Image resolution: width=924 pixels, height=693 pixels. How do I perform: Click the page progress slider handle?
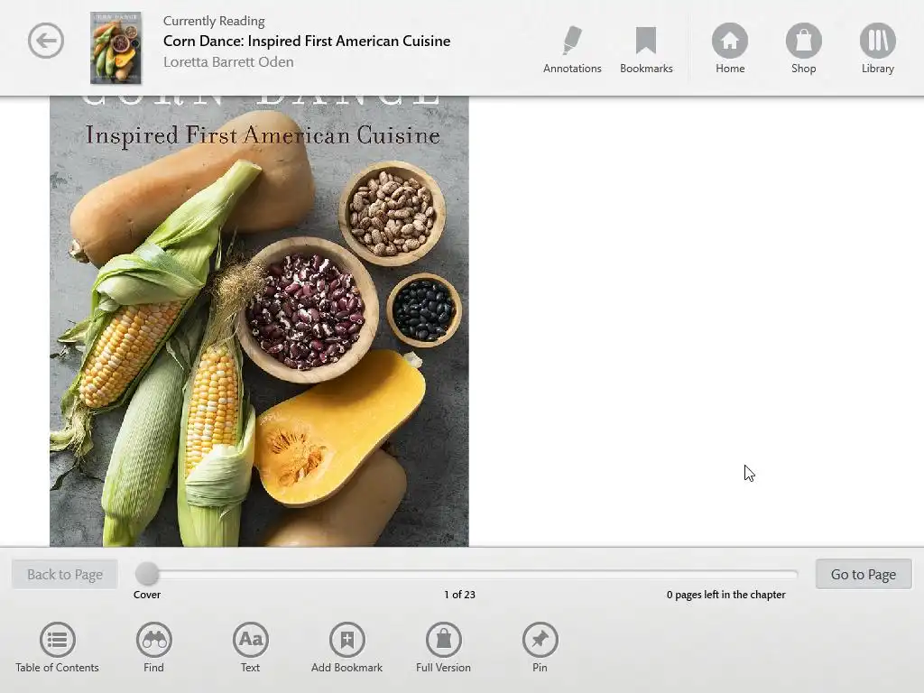click(x=147, y=573)
